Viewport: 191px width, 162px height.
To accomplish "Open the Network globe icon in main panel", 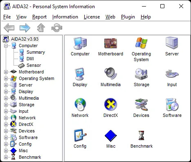I will point(80,105).
